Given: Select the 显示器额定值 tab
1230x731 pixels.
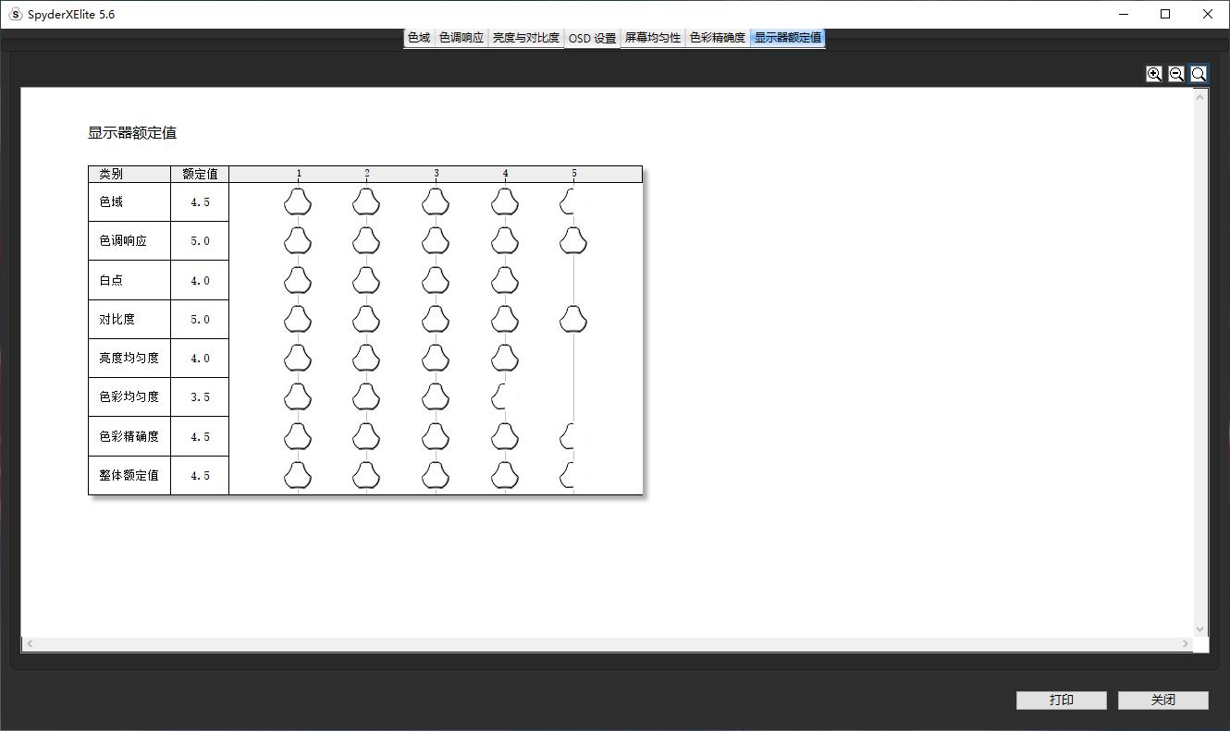Looking at the screenshot, I should [788, 38].
